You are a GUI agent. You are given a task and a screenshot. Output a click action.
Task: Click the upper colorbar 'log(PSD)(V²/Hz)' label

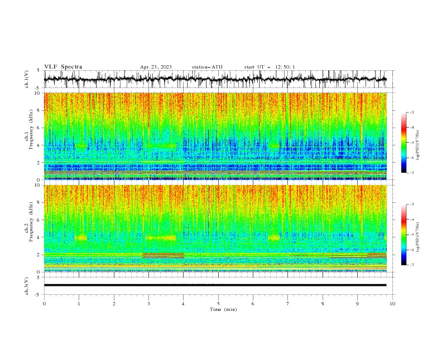pos(417,145)
